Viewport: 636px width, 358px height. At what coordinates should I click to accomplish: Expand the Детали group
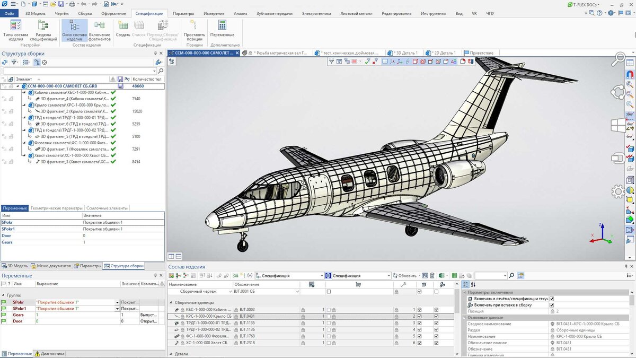pos(171,354)
